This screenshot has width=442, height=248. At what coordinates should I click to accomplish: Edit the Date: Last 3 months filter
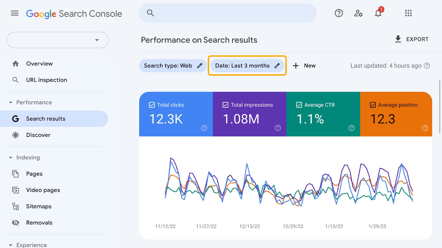click(247, 66)
